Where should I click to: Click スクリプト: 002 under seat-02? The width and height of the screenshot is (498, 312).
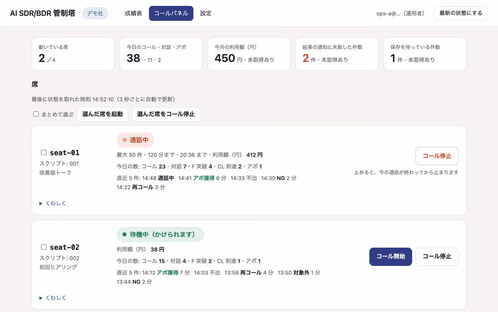tap(59, 258)
